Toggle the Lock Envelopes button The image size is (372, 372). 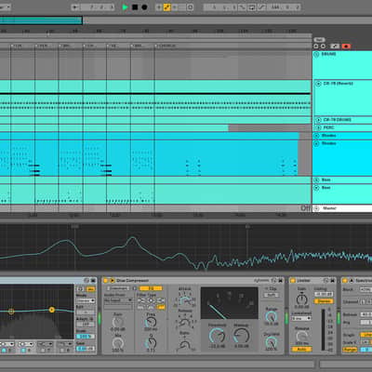[335, 46]
